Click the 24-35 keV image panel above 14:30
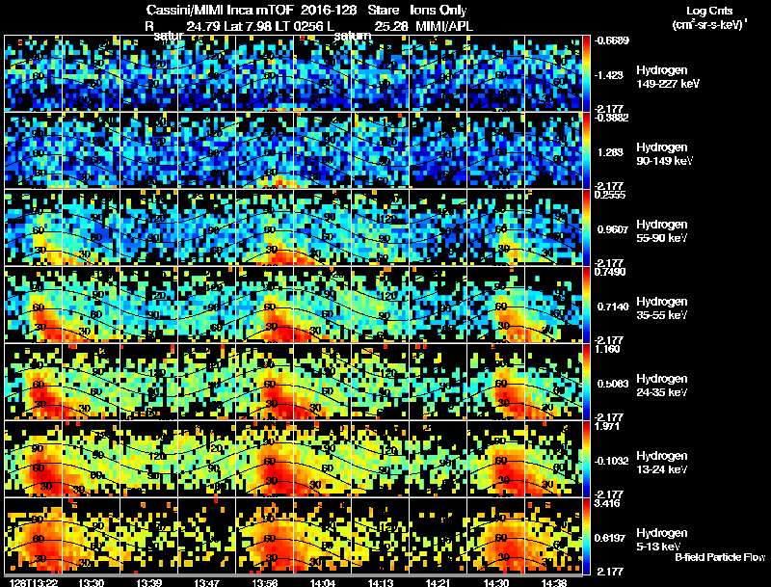The image size is (771, 587). 496,382
